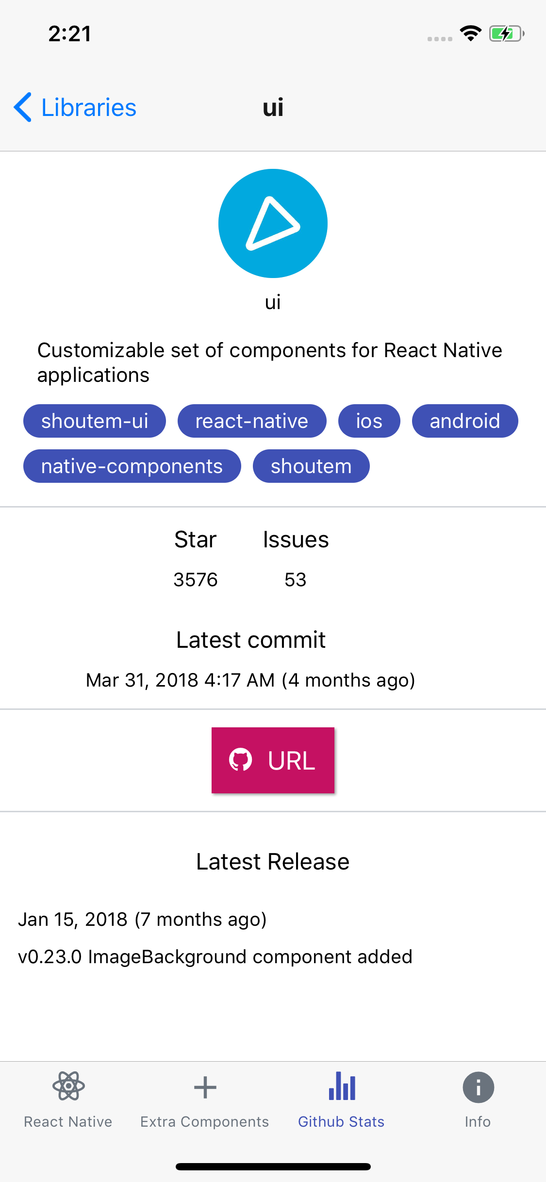The width and height of the screenshot is (546, 1182).
Task: Click the library description text
Action: pyautogui.click(x=270, y=362)
